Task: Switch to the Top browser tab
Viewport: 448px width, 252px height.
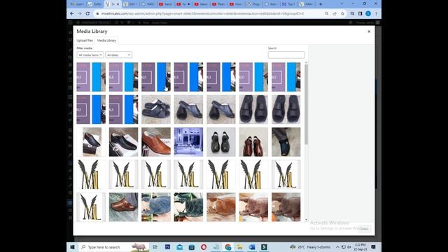Action: point(288,4)
